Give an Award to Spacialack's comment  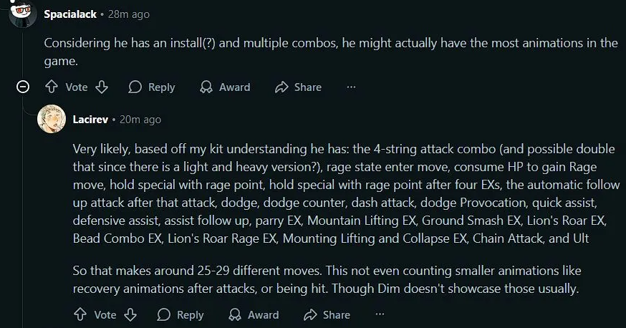click(225, 87)
